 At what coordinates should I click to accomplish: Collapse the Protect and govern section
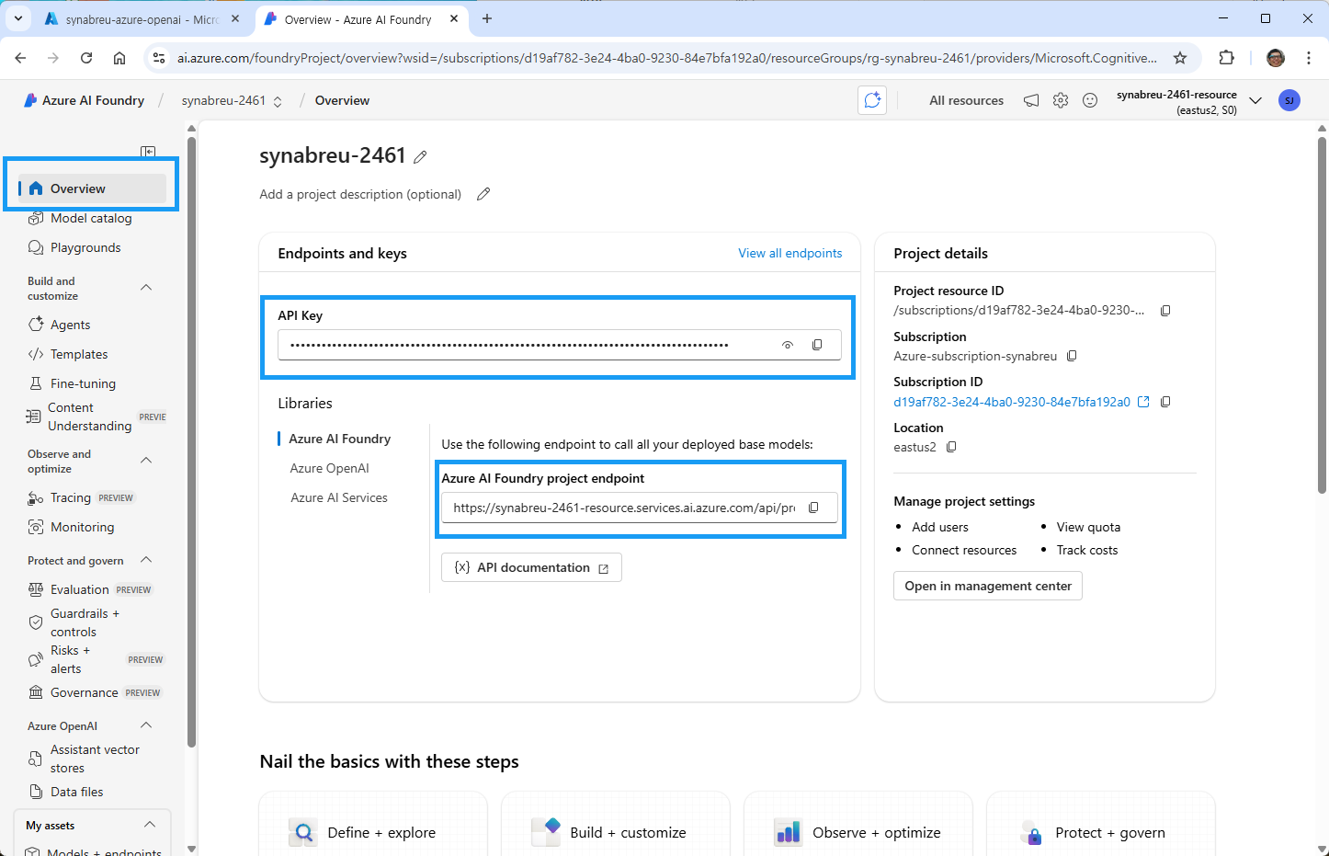[x=146, y=560]
